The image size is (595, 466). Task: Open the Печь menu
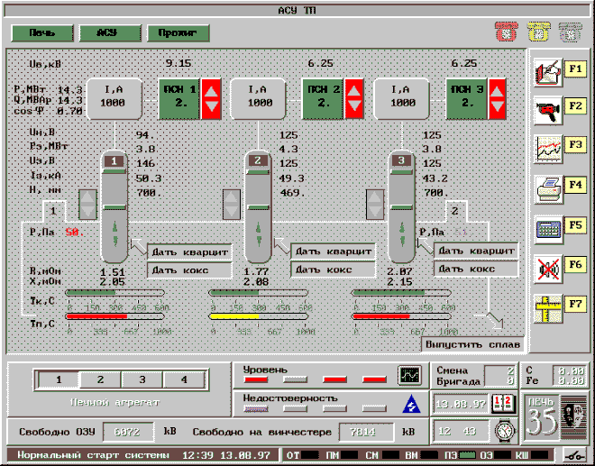[41, 33]
